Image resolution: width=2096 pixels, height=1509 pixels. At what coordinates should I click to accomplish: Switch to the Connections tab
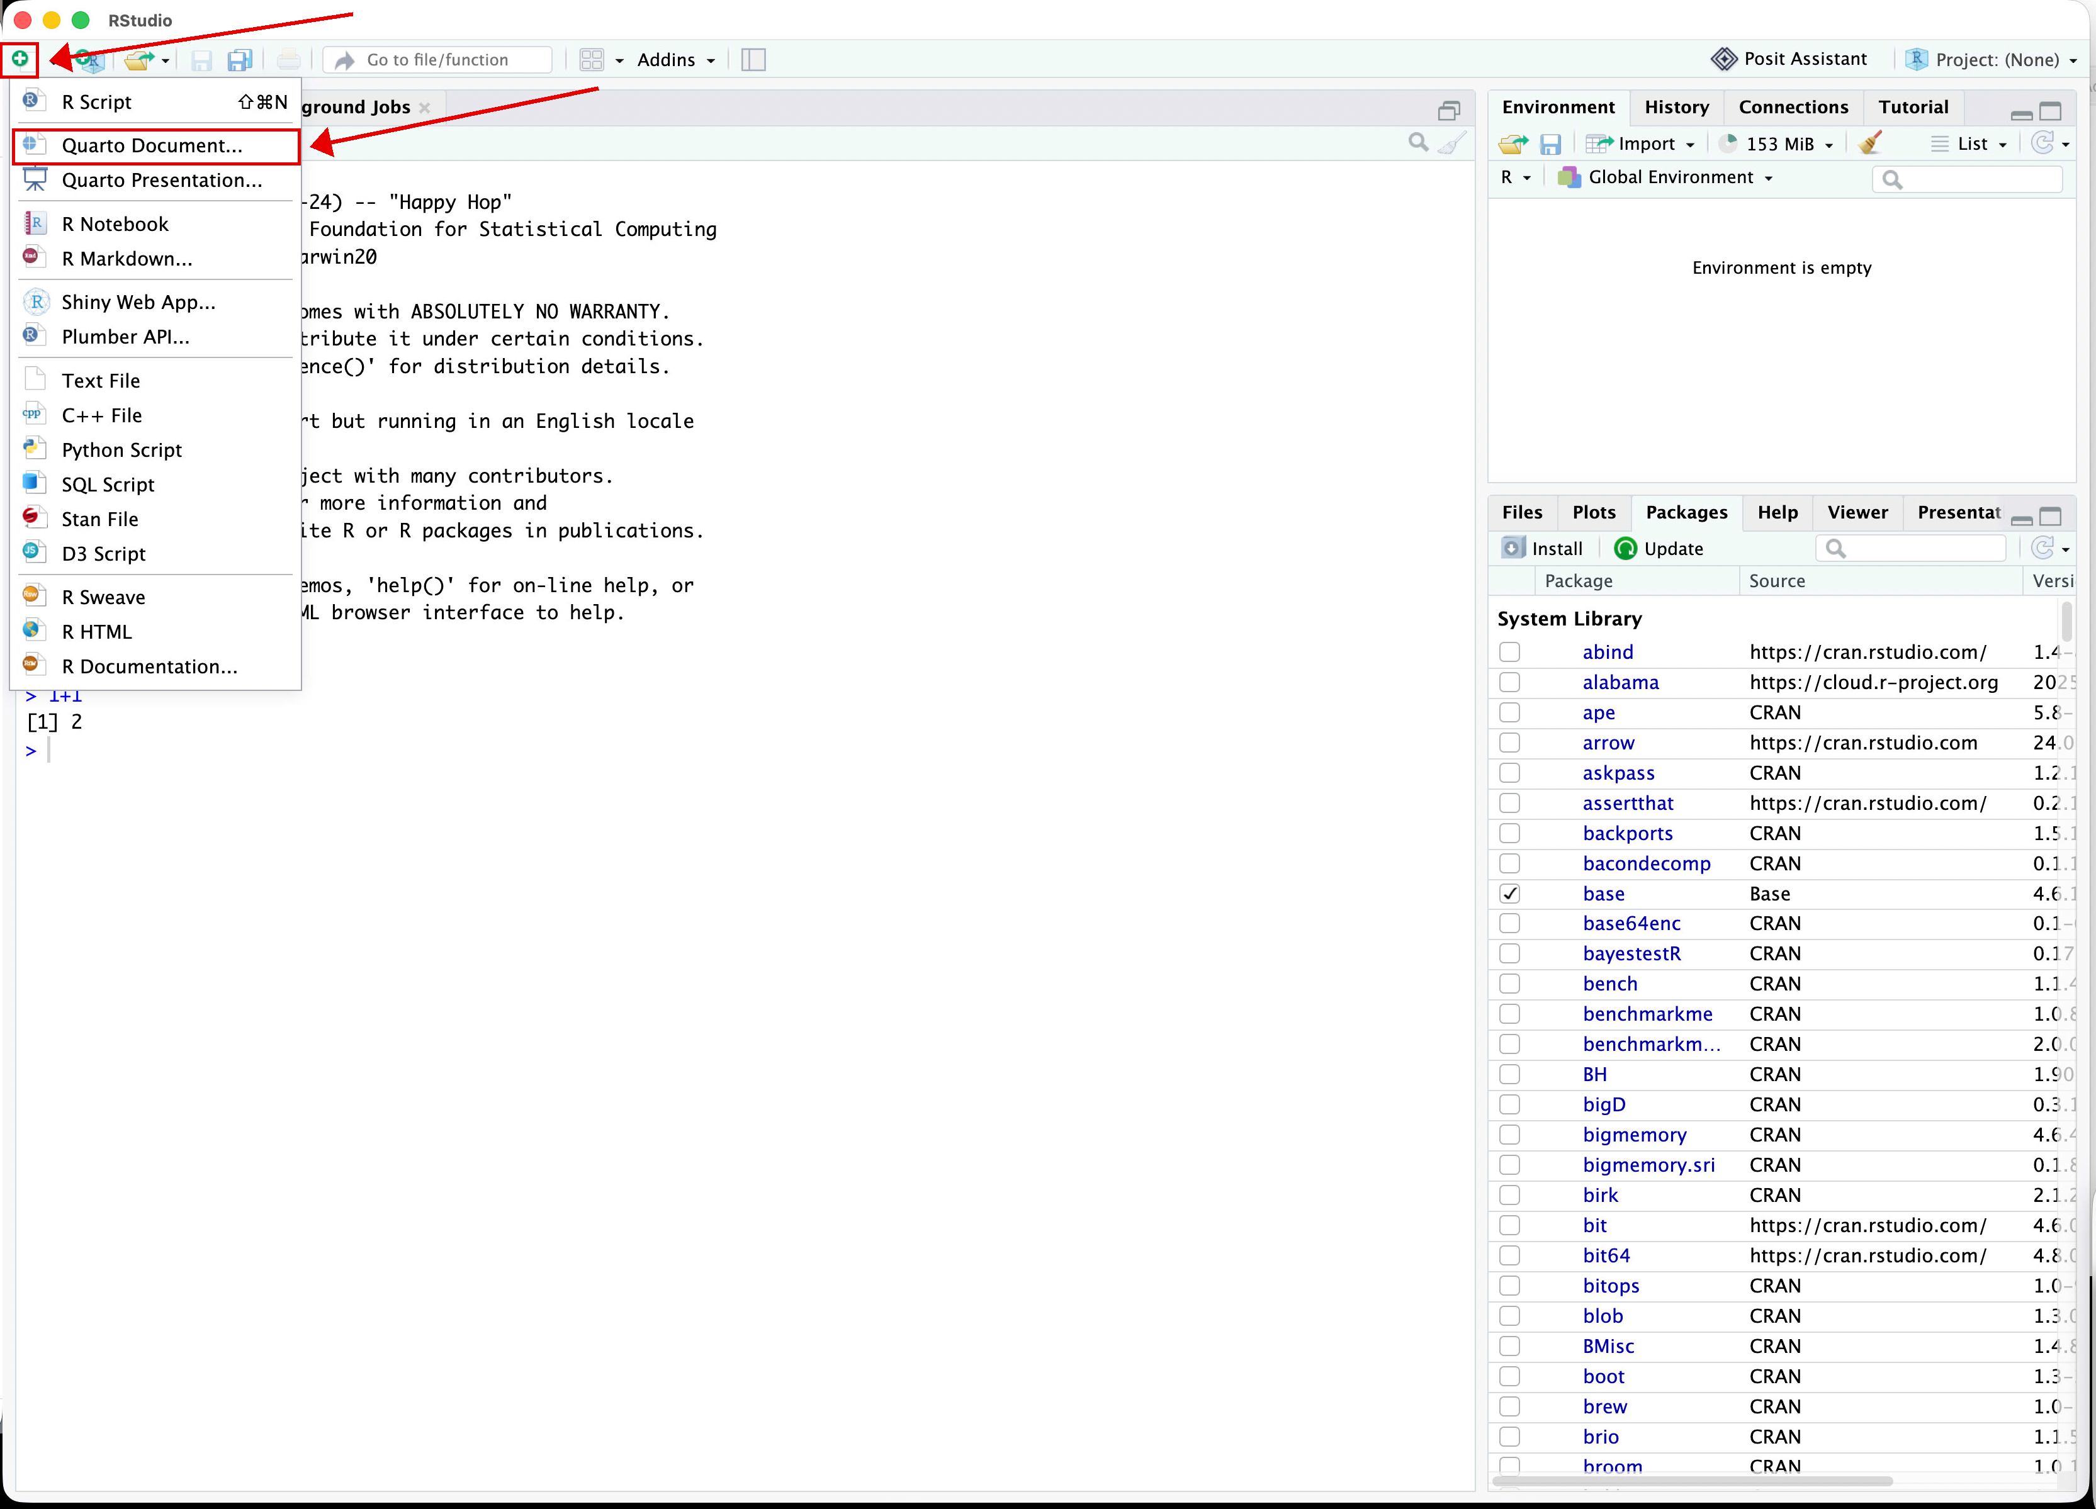[1793, 107]
